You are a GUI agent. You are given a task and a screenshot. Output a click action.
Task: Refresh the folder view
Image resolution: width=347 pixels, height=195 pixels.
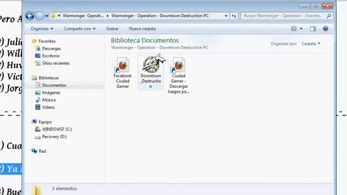tap(234, 16)
